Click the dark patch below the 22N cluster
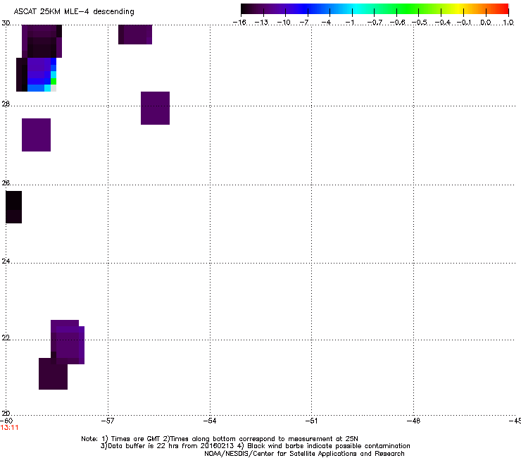The image size is (521, 458). click(54, 374)
